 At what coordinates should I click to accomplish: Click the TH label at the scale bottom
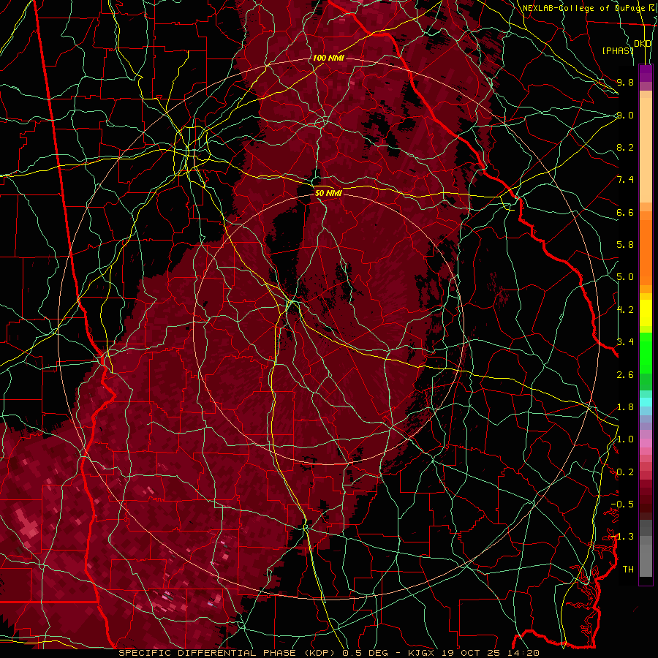[x=628, y=570]
